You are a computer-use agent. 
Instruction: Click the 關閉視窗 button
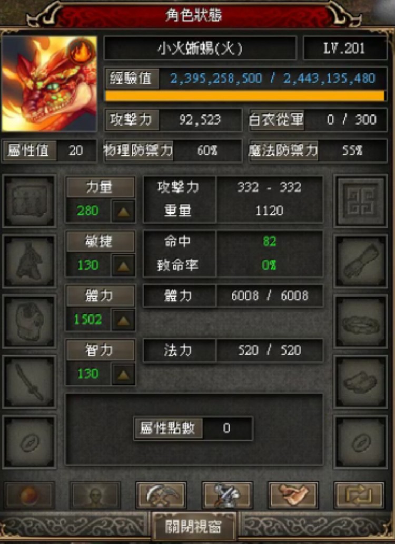click(193, 527)
